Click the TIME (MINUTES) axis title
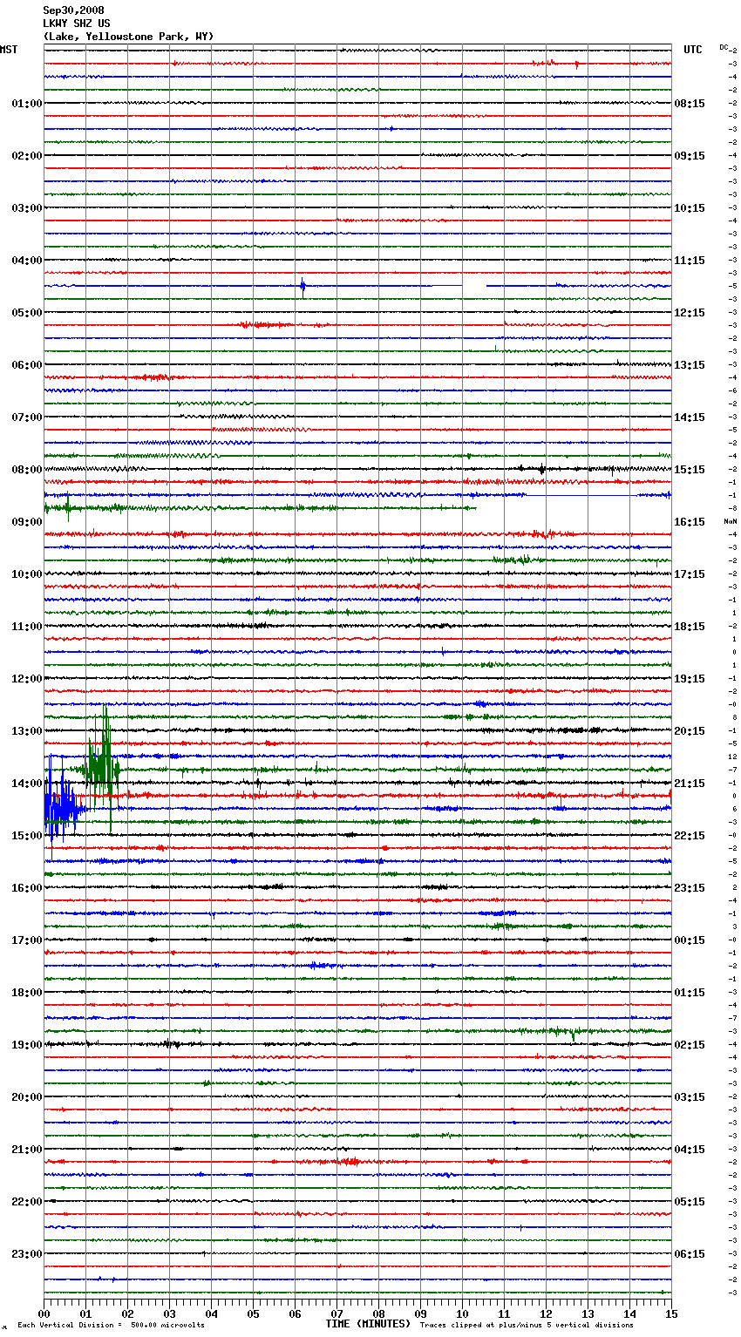The height and width of the screenshot is (1337, 741). [x=368, y=1324]
